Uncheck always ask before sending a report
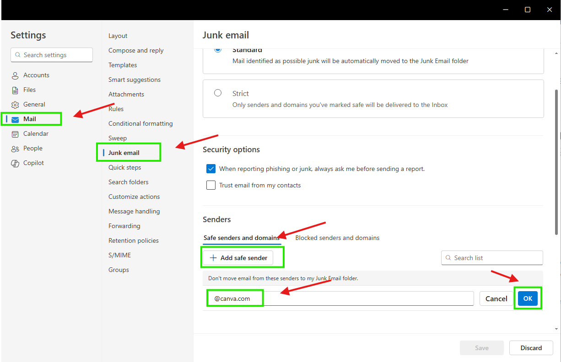 pos(211,169)
